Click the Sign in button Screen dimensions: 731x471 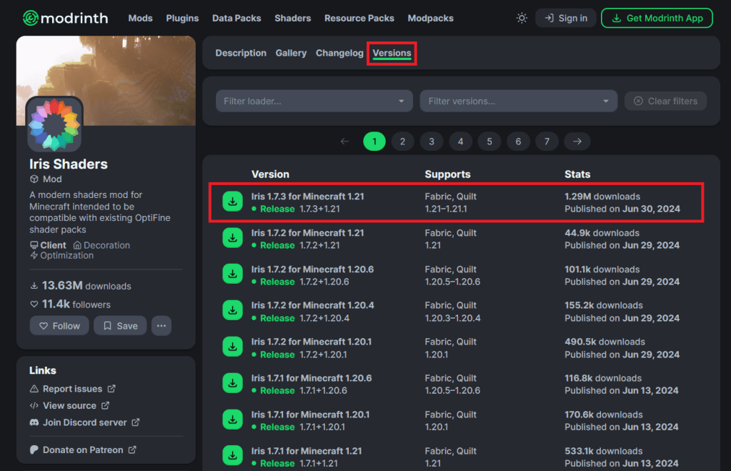565,18
